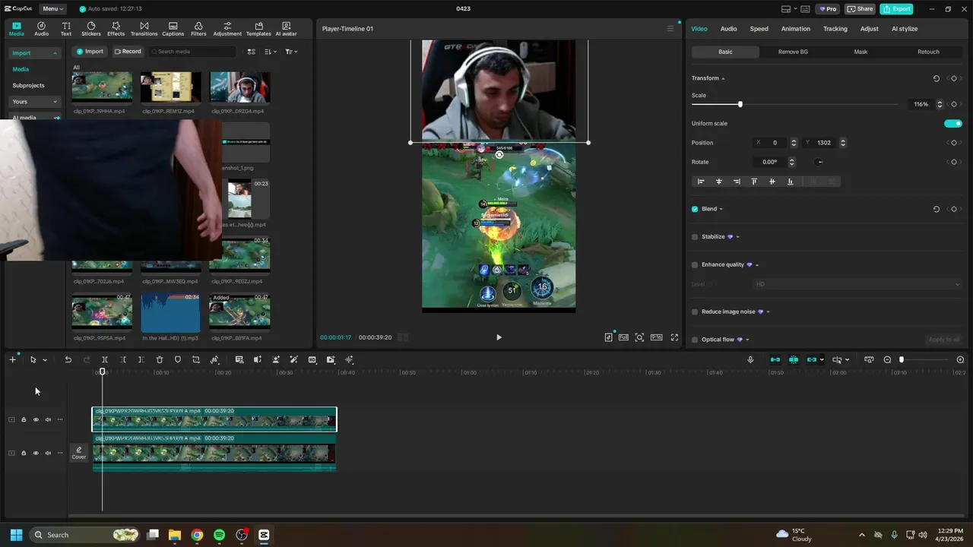
Task: Enable the Stabilize checkbox
Action: 695,237
